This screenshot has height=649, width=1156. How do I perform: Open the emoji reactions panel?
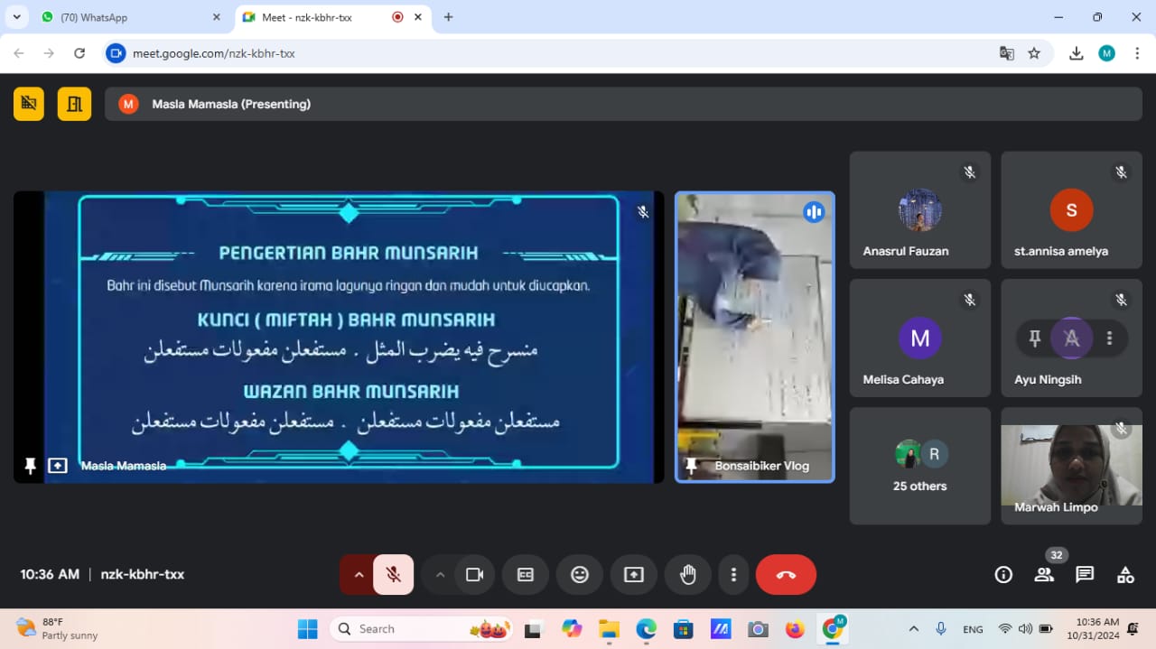[579, 574]
